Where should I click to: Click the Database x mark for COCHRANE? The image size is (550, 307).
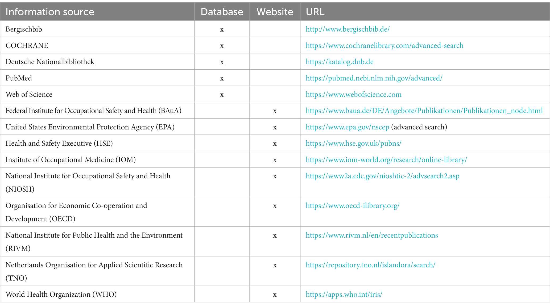click(x=222, y=46)
